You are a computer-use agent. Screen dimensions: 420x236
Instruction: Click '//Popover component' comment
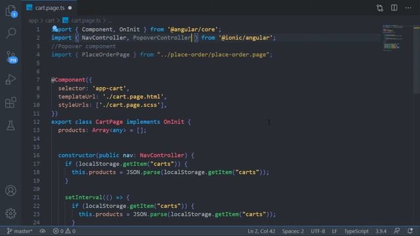tap(83, 47)
